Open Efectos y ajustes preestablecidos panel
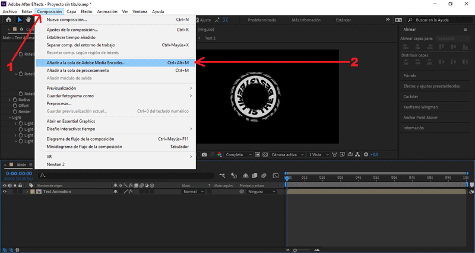475x253 pixels. (432, 86)
